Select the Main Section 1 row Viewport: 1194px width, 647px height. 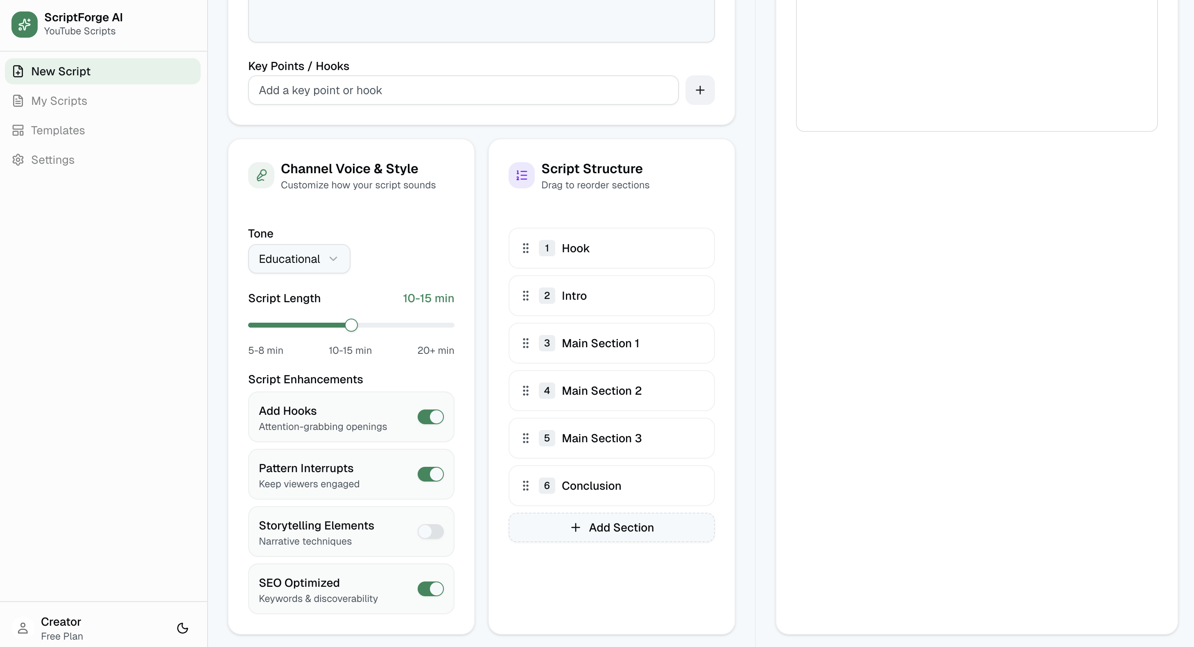611,343
